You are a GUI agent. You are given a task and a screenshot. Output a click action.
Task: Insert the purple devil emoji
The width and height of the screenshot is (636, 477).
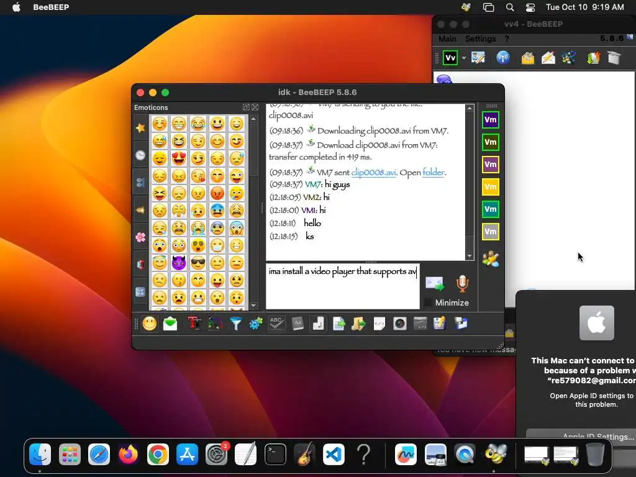178,263
